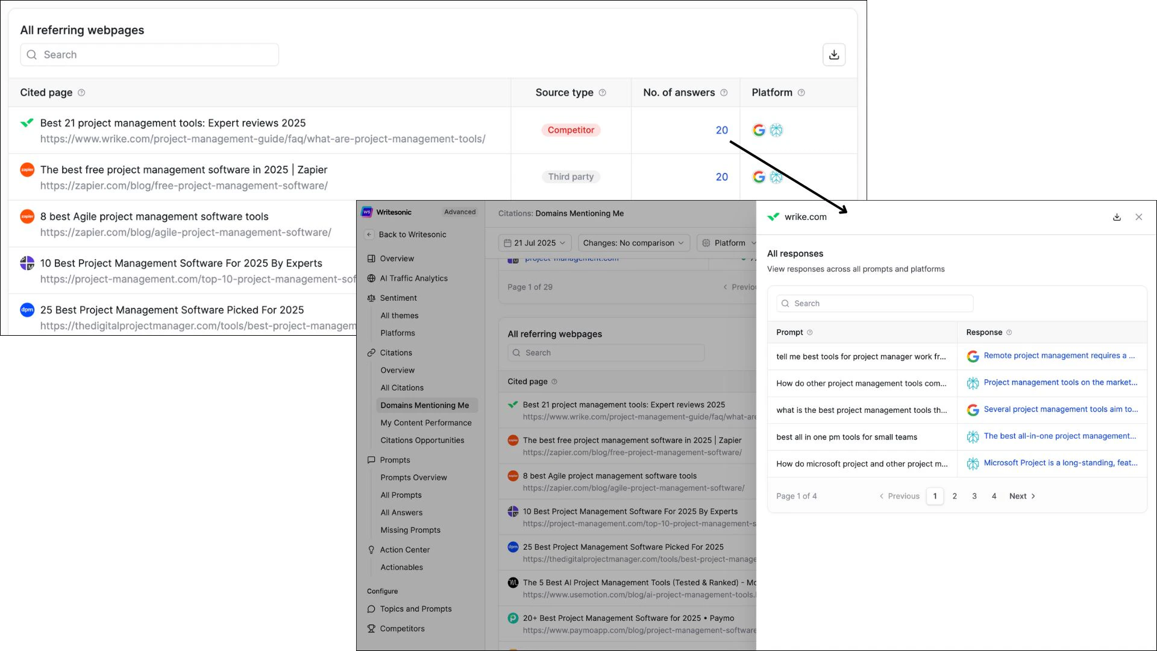Click Search field in All responses panel
Screen dimensions: 1157x651
pyautogui.click(x=875, y=303)
